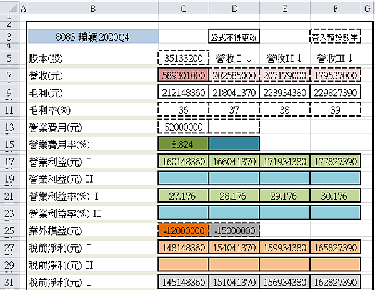
Task: Select operating margin cell 29.176
Action: 285,196
